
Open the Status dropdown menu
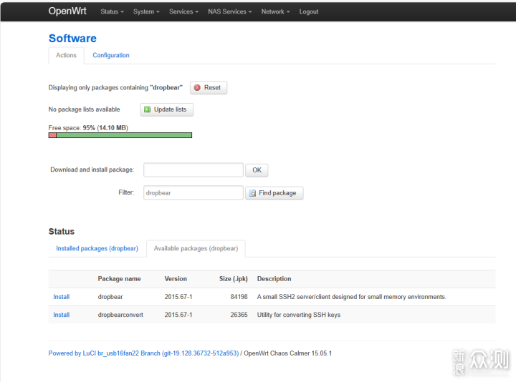pos(112,11)
